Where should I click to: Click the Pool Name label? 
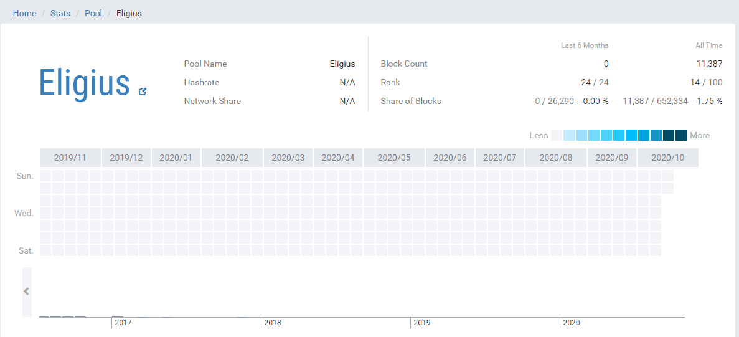click(205, 64)
